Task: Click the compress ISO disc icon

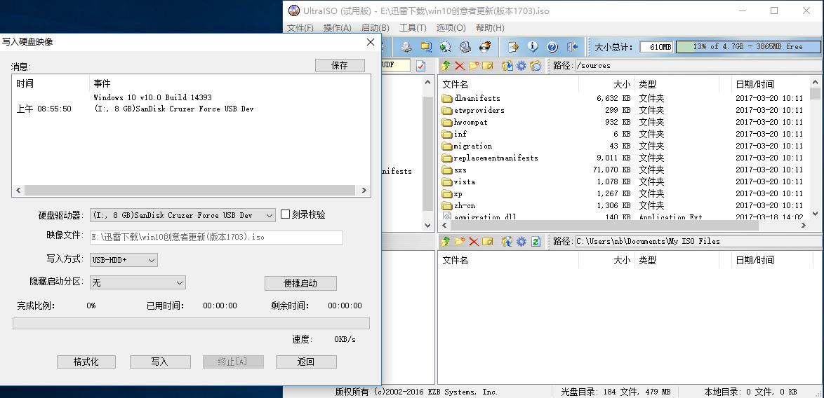Action: click(446, 47)
